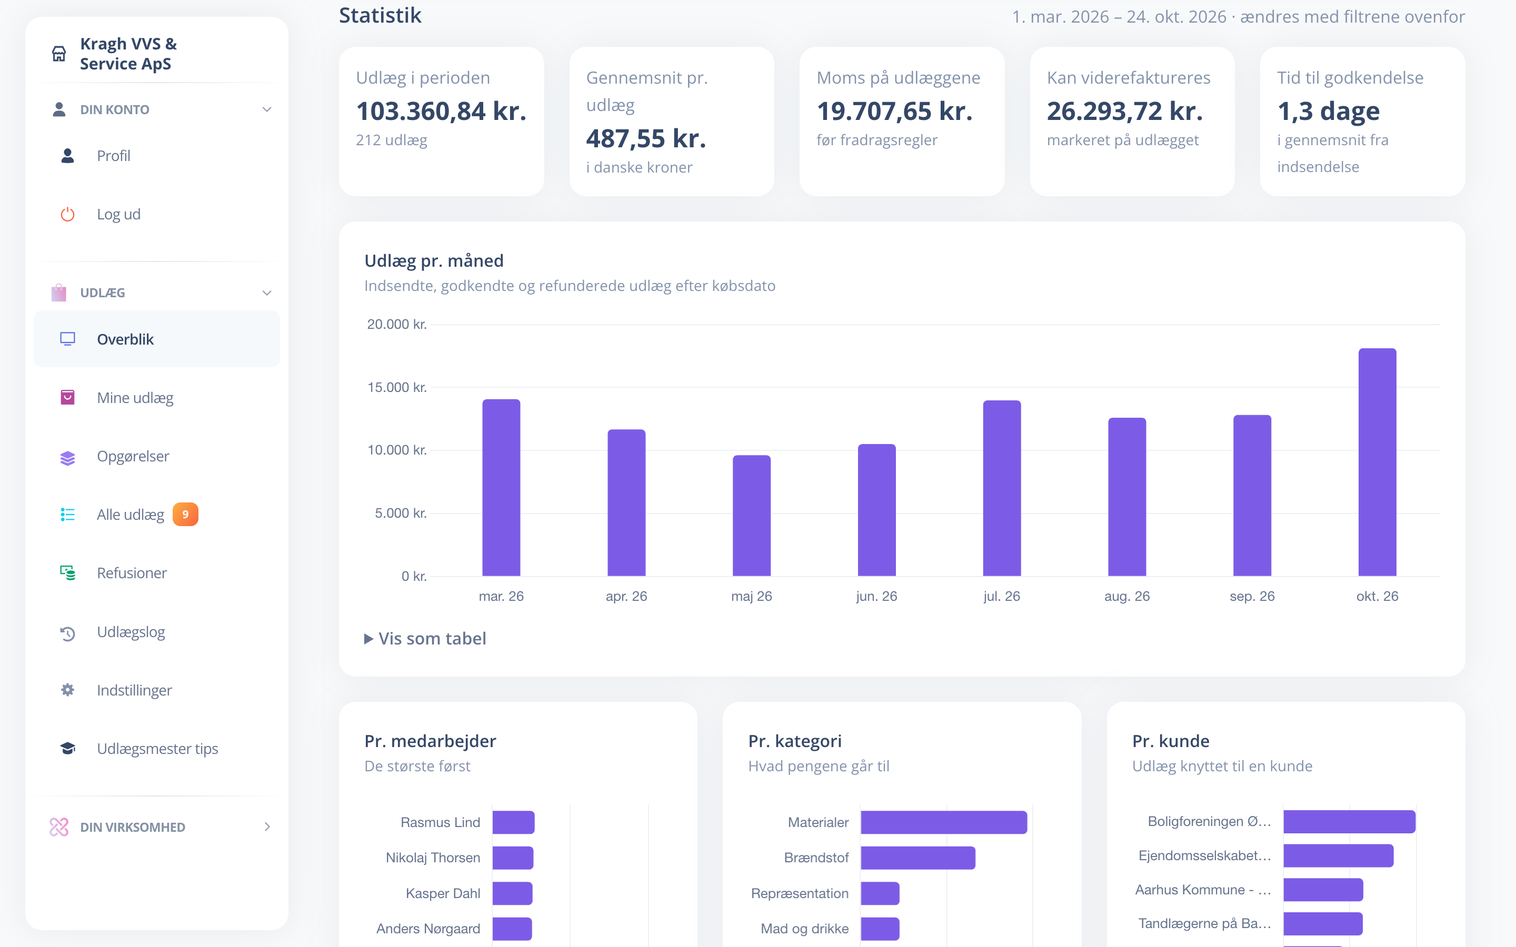Click the person icon next to DIN KONTO
Image resolution: width=1516 pixels, height=947 pixels.
click(x=59, y=109)
